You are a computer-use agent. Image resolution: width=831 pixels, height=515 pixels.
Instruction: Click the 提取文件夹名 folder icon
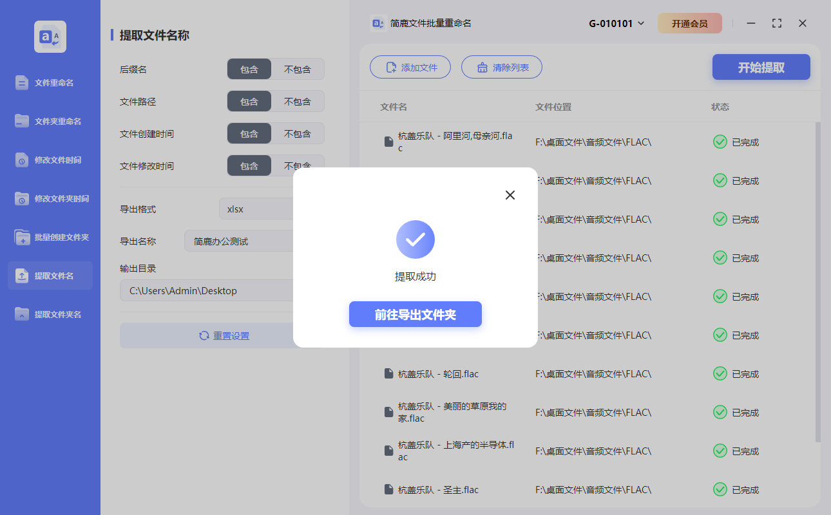22,314
